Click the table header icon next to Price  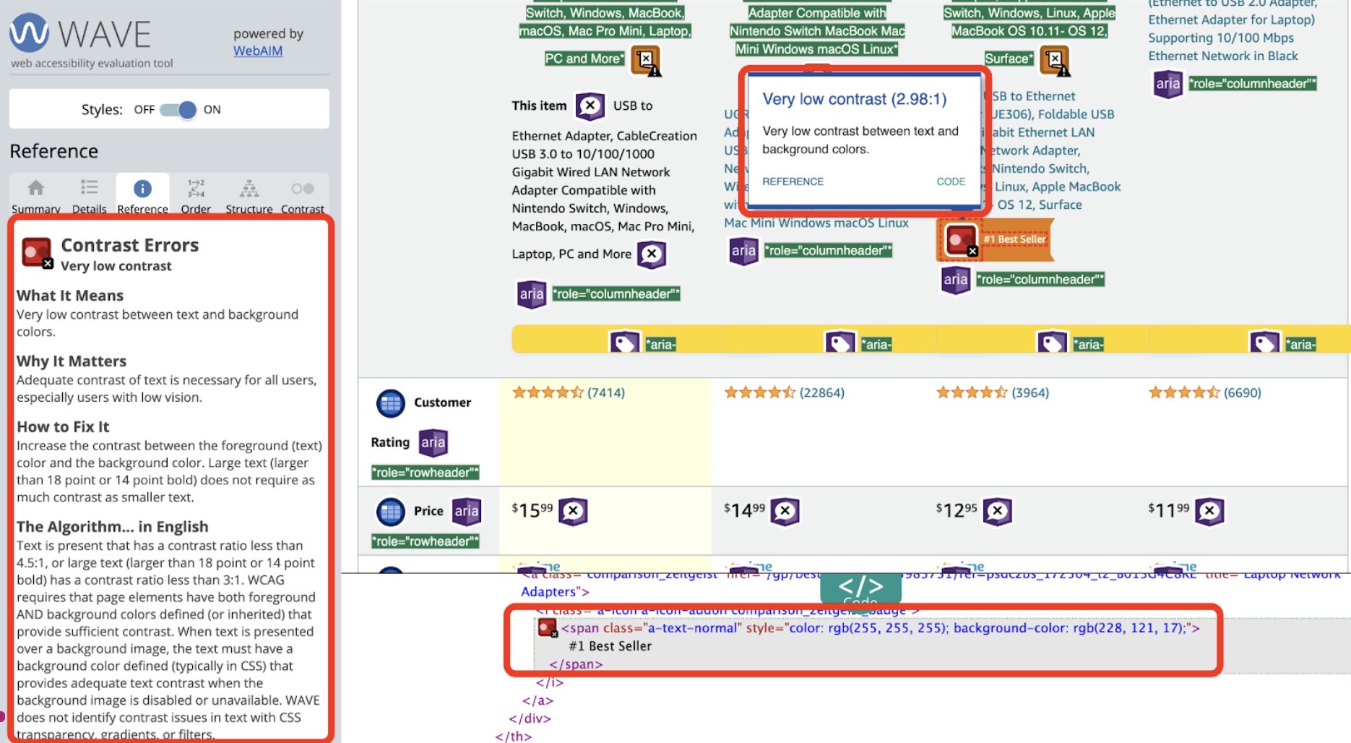[391, 512]
